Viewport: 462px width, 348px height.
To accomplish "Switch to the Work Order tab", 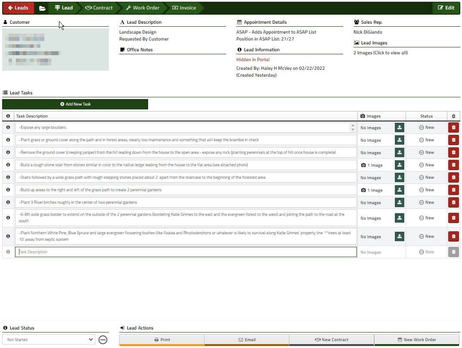I will coord(143,8).
